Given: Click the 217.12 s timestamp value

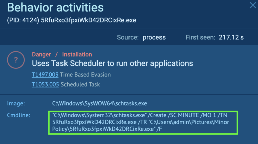Looking at the screenshot, I should click(x=231, y=38).
